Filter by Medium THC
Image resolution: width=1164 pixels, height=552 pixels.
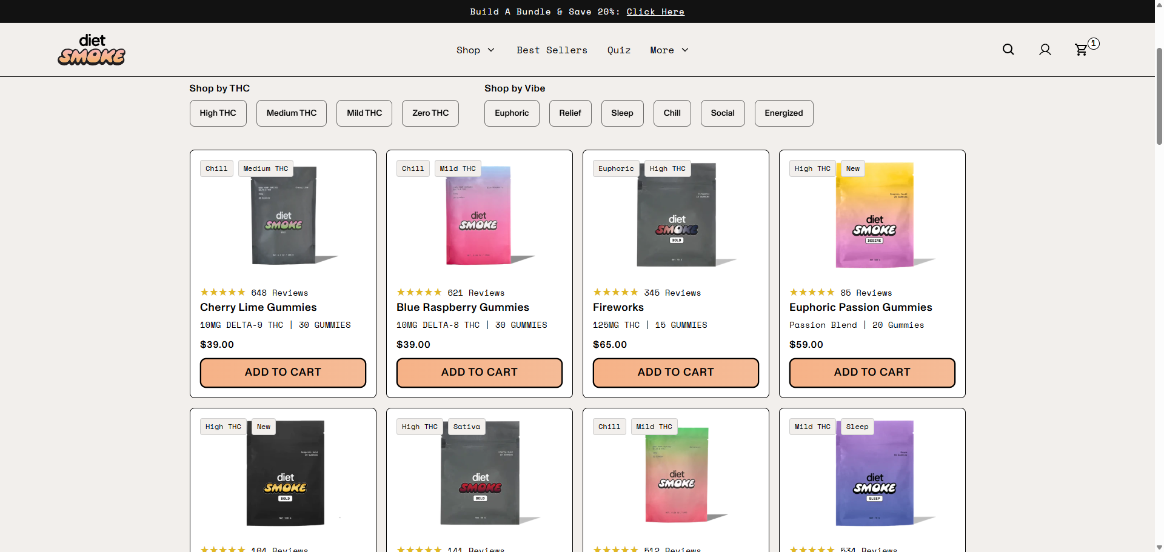(x=292, y=113)
